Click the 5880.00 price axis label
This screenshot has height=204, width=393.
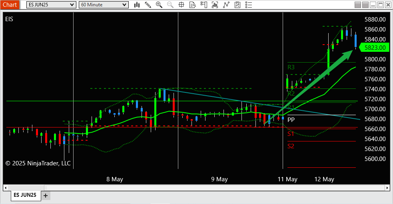coord(375,20)
